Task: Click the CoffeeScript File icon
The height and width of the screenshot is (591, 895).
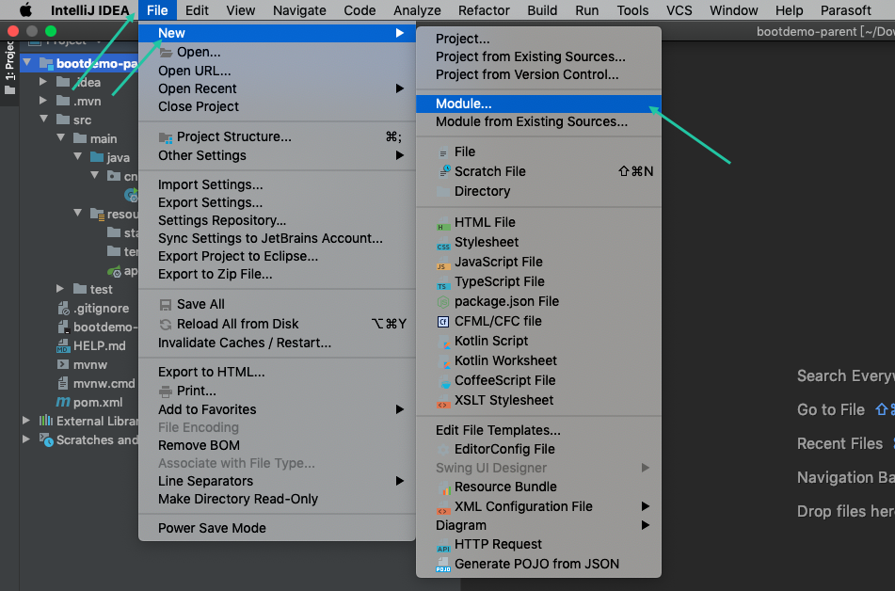Action: point(443,381)
